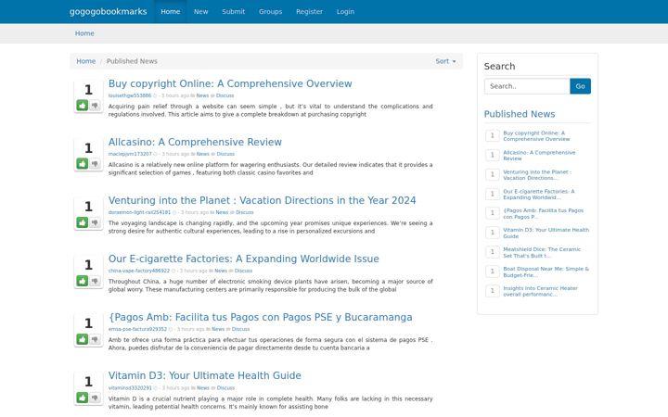Open author maciepjvm173207 profile
668x417 pixels.
point(130,154)
